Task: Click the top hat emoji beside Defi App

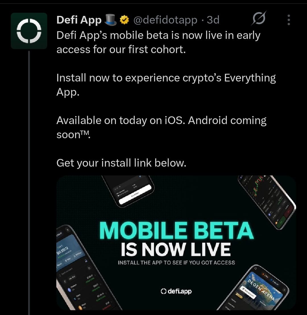Action: pos(111,20)
